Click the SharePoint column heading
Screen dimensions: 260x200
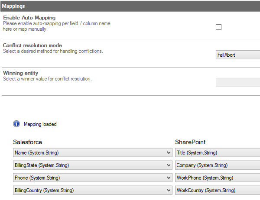pos(190,142)
